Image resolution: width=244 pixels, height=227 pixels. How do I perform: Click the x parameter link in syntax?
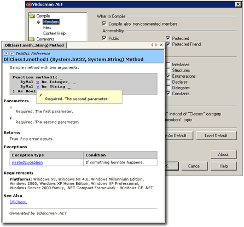click(38, 82)
